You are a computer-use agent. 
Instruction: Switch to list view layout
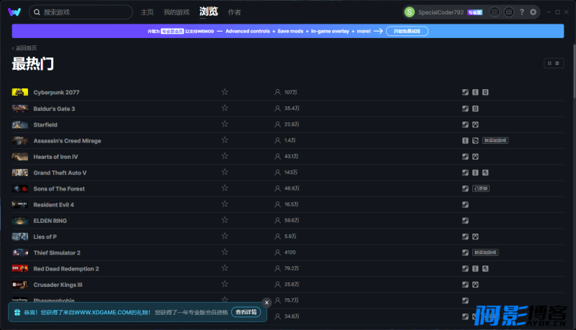tap(557, 63)
